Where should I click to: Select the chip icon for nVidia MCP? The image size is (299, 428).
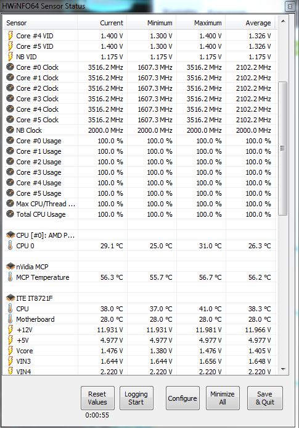(10, 266)
